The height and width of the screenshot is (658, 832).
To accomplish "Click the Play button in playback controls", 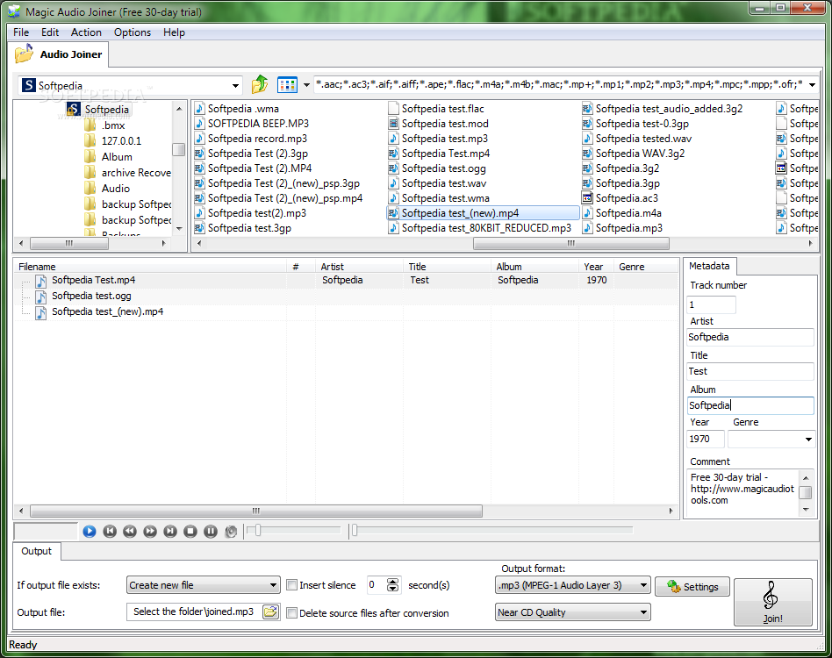I will (90, 532).
